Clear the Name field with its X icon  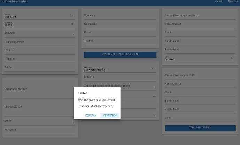tap(72, 16)
